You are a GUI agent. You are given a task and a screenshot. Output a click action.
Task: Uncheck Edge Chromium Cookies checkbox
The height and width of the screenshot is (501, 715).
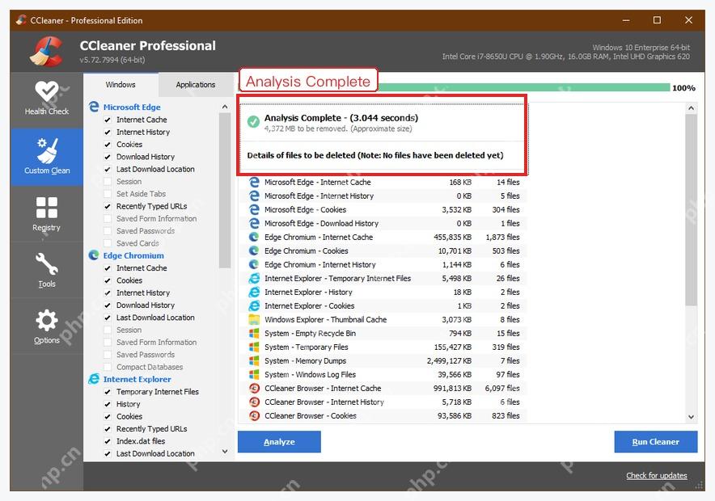pos(108,280)
